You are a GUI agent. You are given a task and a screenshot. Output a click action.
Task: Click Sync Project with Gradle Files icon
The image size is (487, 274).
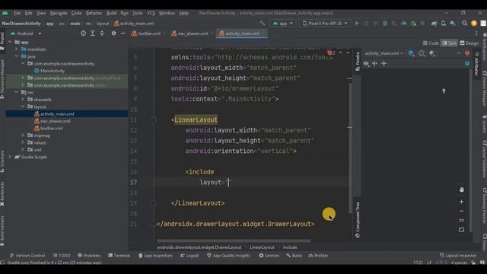point(434,24)
